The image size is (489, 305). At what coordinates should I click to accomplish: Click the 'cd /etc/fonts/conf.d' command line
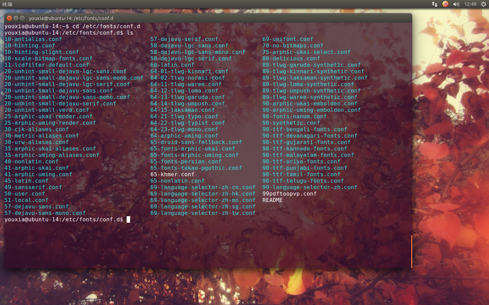(x=106, y=26)
